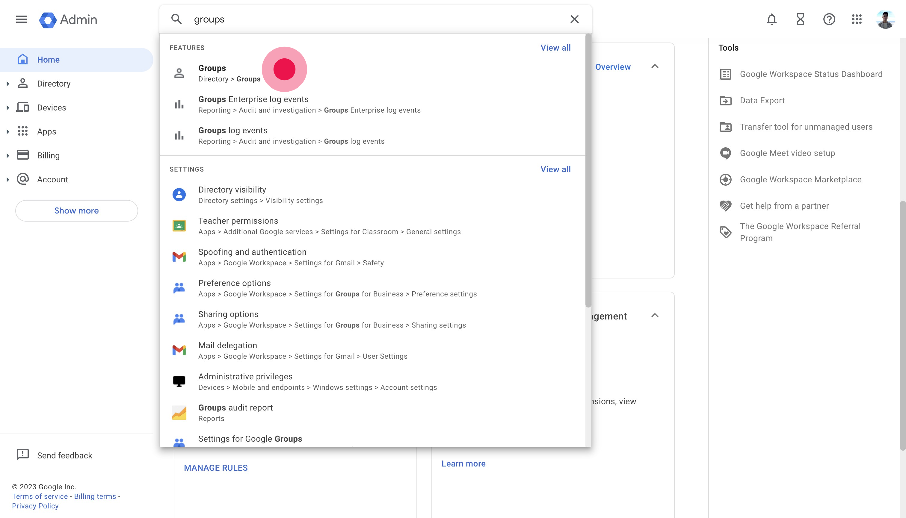906x518 pixels.
Task: Open Google Meet video setup
Action: pyautogui.click(x=777, y=153)
